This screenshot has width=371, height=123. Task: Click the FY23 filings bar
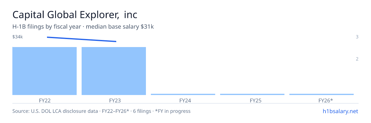click(x=114, y=71)
